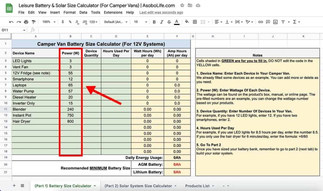Switch to Part 2 Solar System Size Calculator tab
Screen dimensions: 323x191
[138, 186]
